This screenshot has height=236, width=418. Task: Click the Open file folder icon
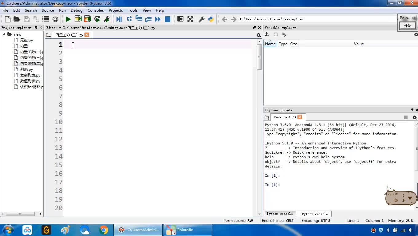[17, 19]
